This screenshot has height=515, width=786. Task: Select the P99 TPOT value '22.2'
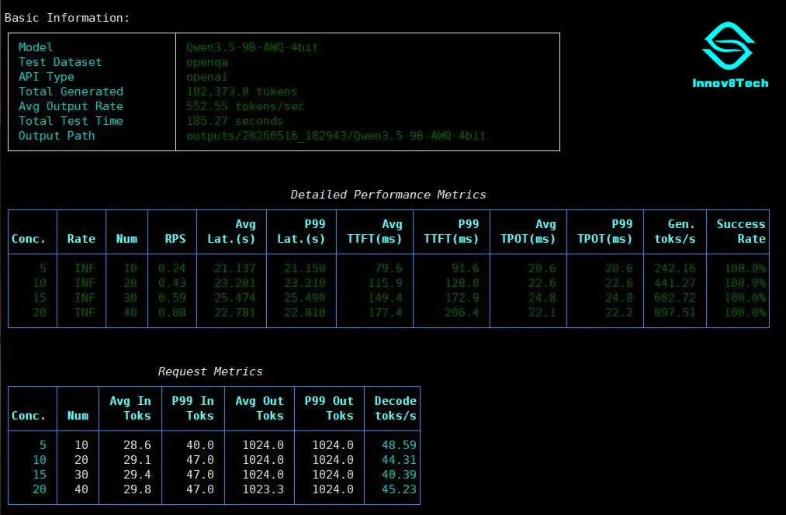pos(618,313)
